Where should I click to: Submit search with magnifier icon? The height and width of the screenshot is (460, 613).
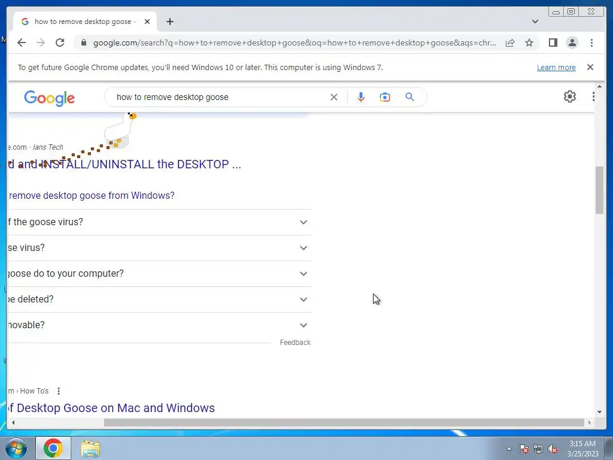(x=409, y=97)
